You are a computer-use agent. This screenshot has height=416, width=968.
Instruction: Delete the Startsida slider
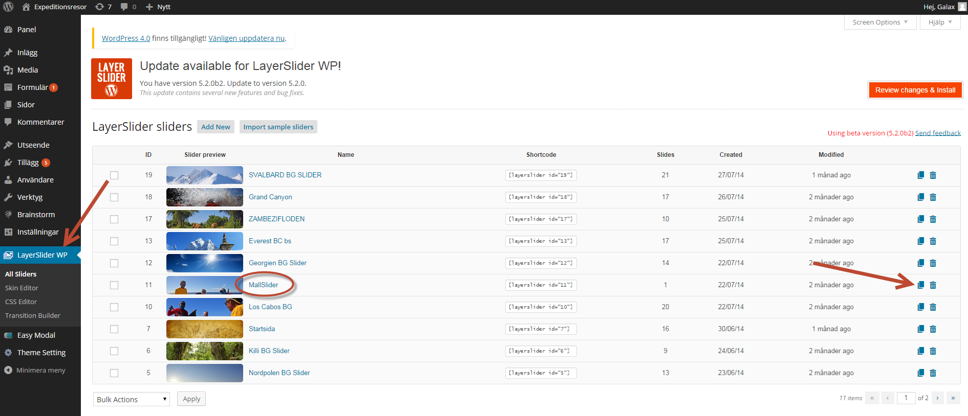[933, 329]
